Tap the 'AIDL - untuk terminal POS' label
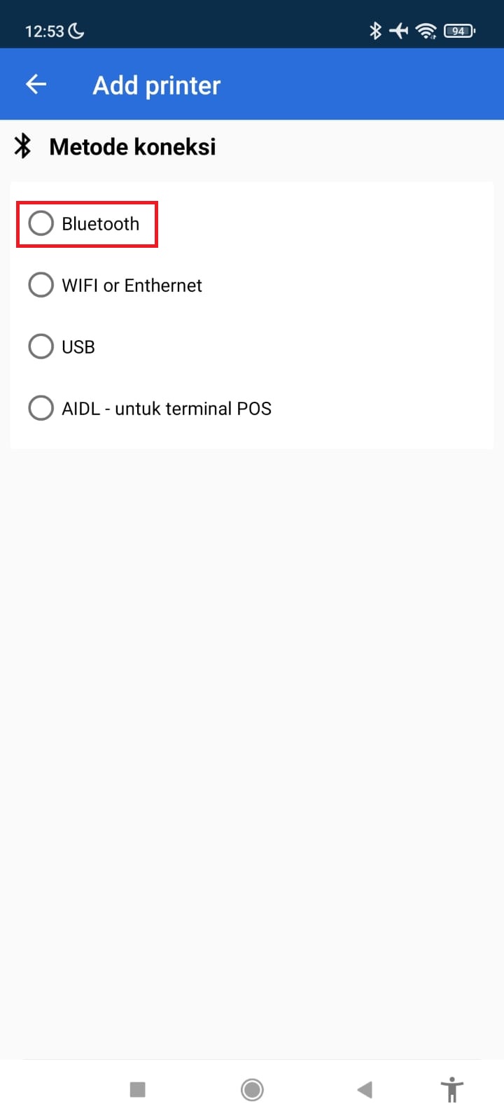 167,409
